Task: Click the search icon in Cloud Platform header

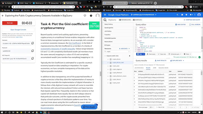Action: pos(178,15)
